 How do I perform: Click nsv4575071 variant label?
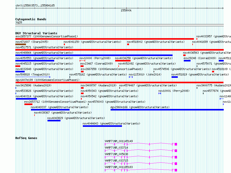pyautogui.click(x=214, y=64)
